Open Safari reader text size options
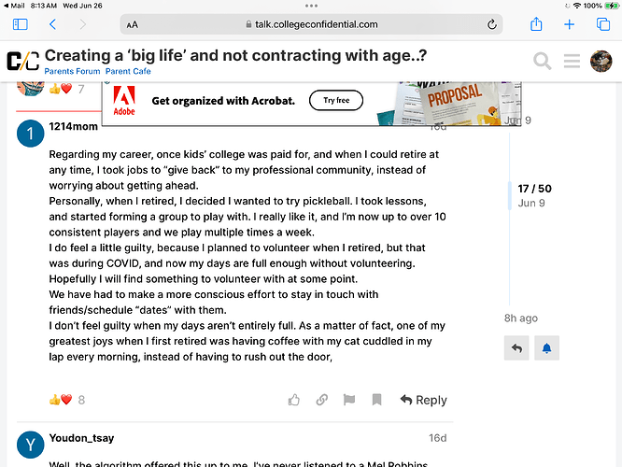This screenshot has height=467, width=622. (133, 24)
